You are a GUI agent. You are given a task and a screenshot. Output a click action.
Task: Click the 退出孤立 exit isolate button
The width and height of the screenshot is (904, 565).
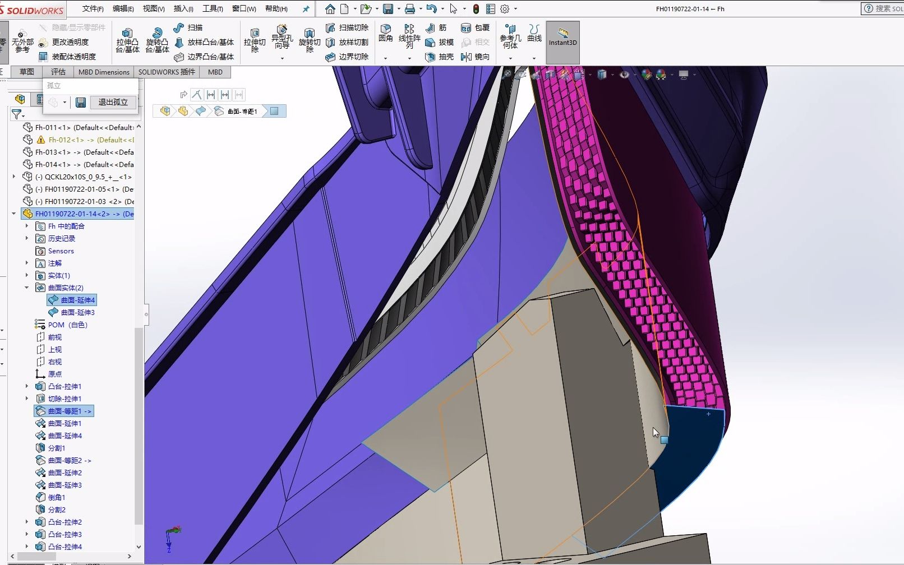113,102
